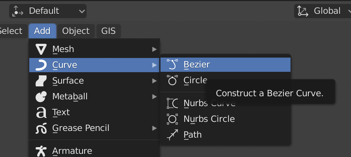The height and width of the screenshot is (157, 351).
Task: Click the Bezier curve icon
Action: 172,65
